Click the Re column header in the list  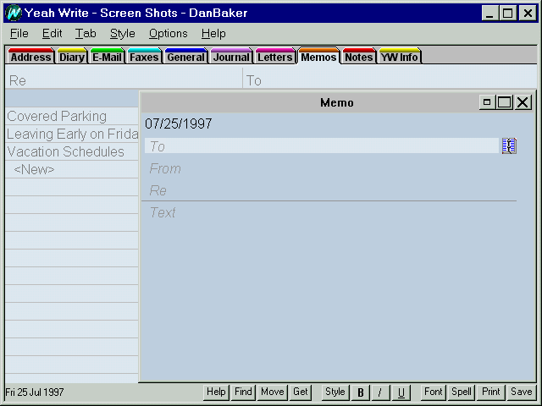(124, 80)
